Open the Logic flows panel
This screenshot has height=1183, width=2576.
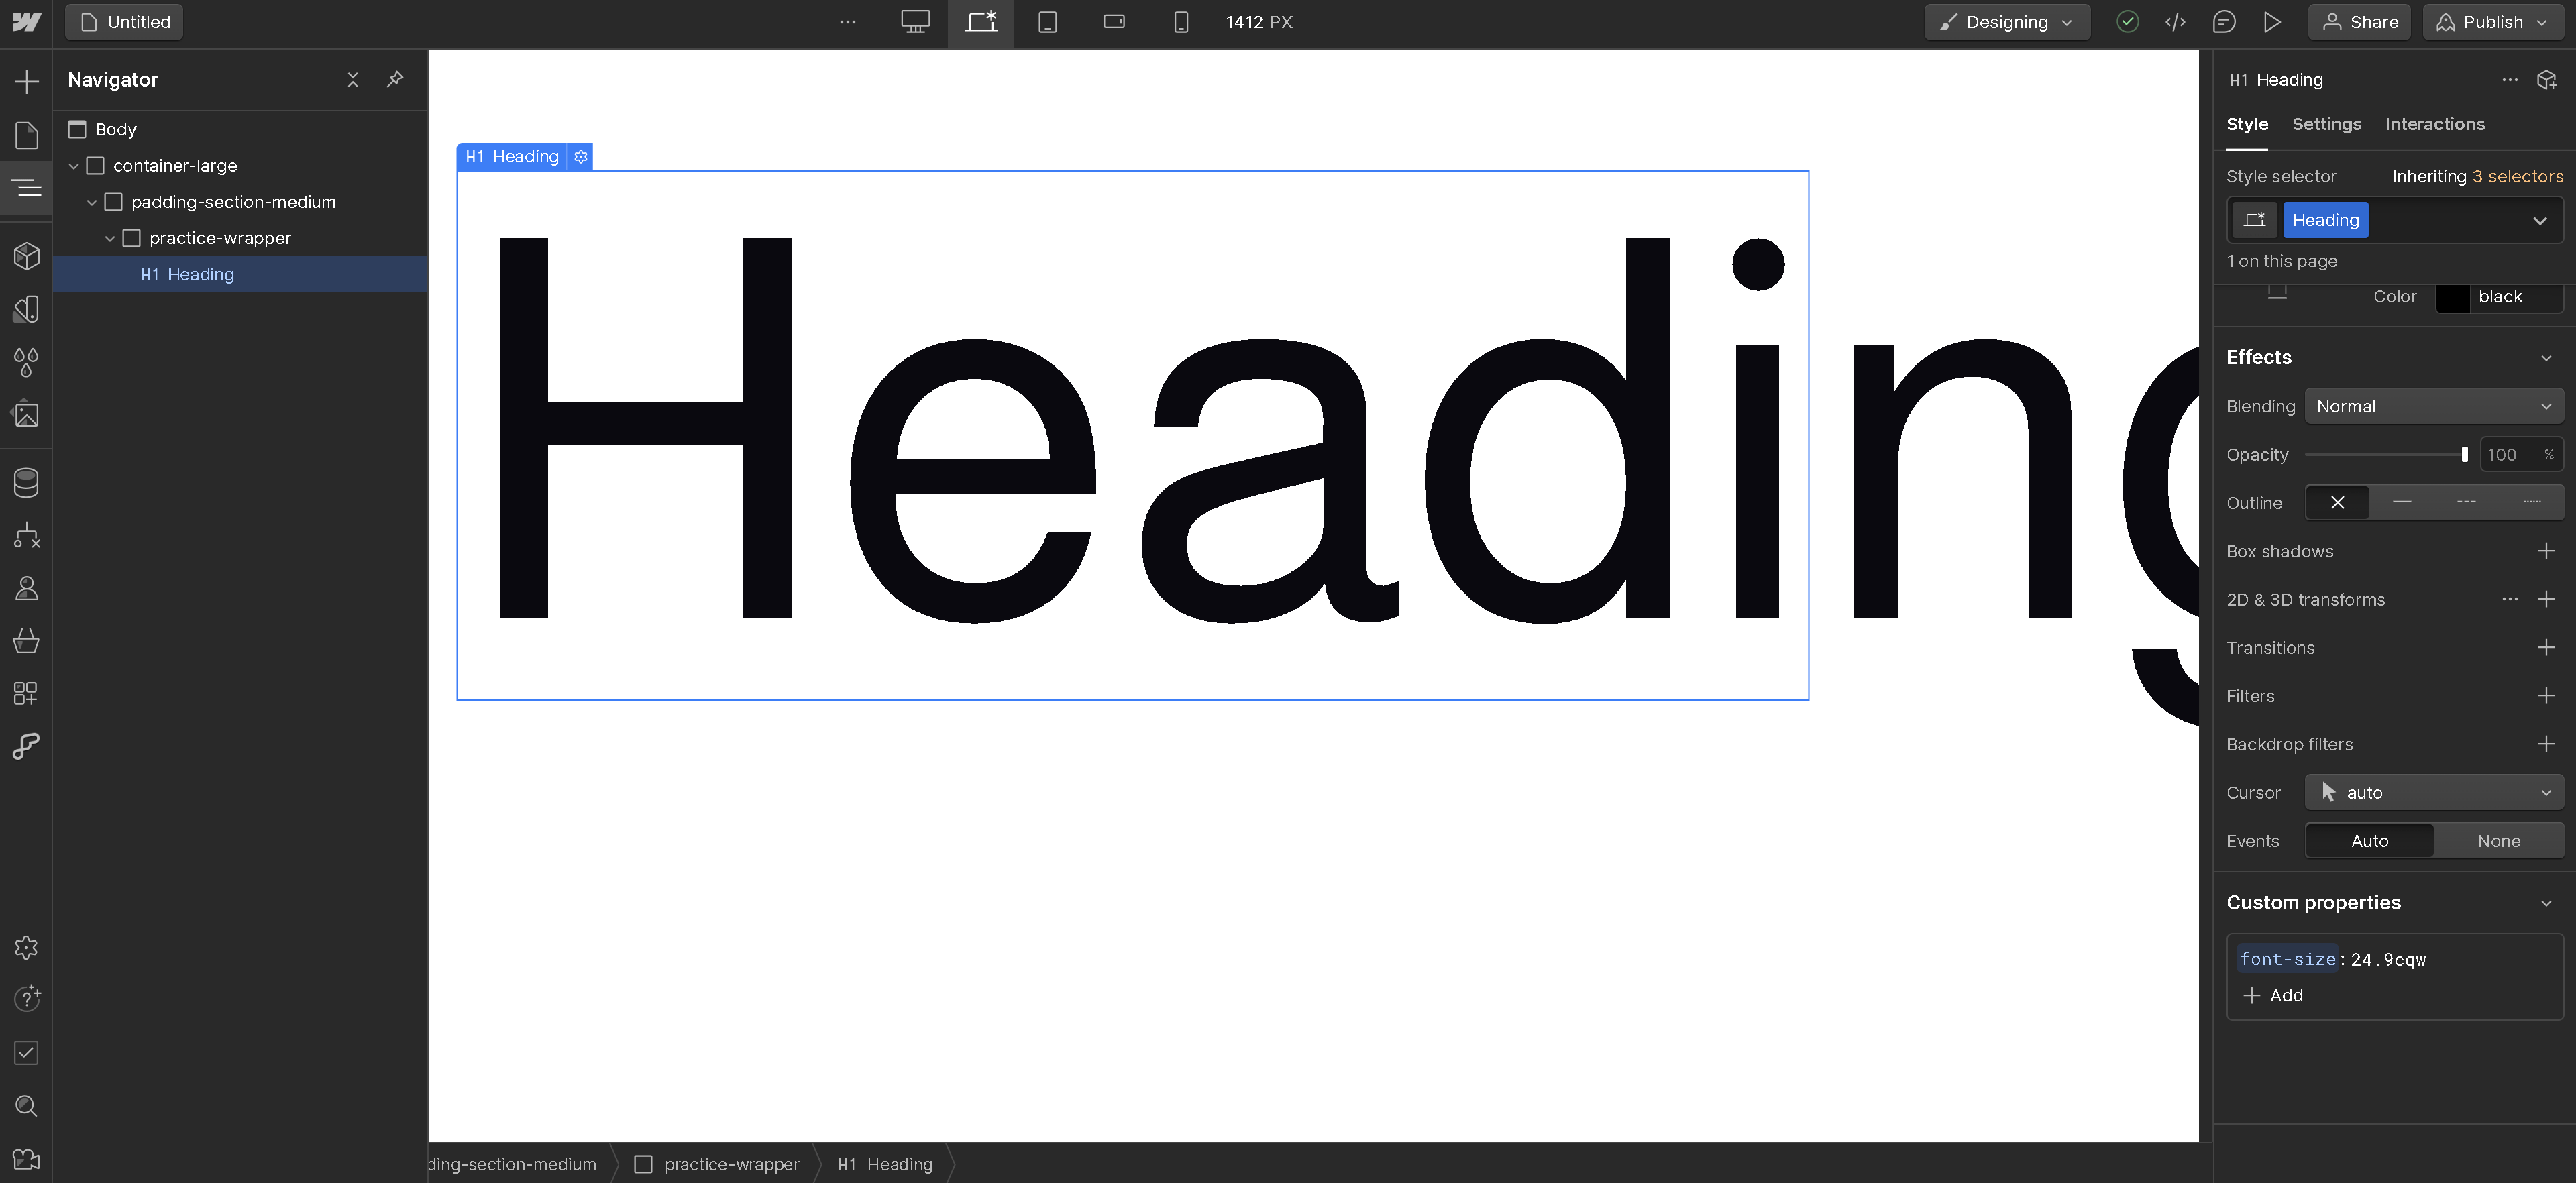click(x=26, y=536)
